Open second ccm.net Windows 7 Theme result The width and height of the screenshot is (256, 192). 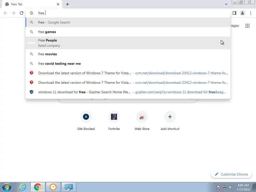(128, 82)
